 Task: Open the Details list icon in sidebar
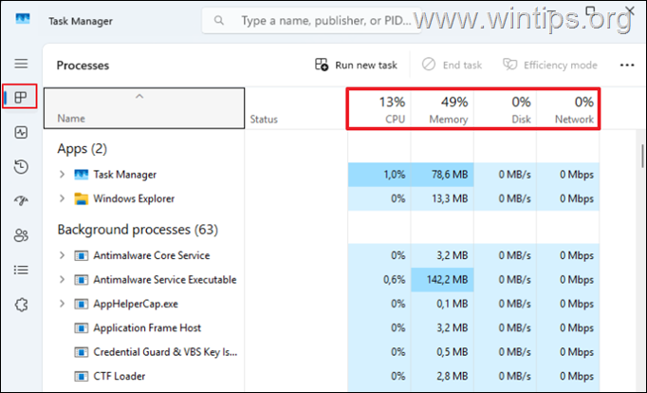[x=21, y=270]
